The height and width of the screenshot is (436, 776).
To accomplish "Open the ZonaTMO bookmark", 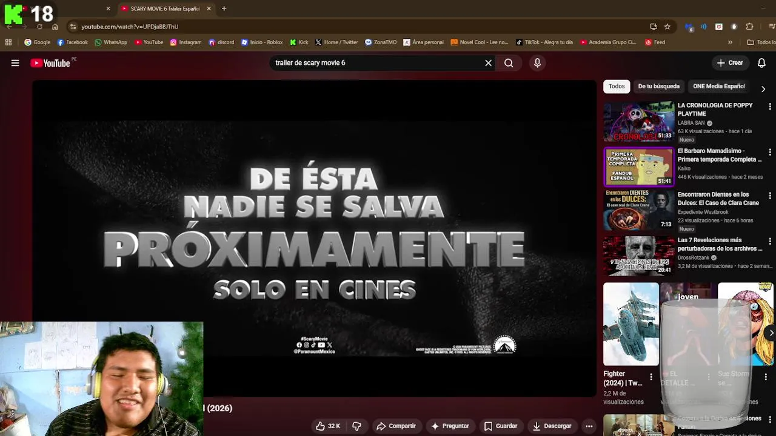I will 381,42.
